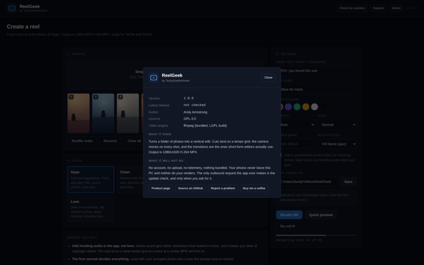Click the rendering progress bar
Screen dimensions: 424x265
(316, 236)
